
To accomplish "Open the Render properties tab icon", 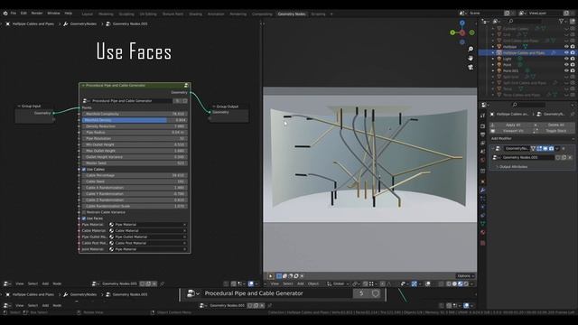I will (483, 126).
